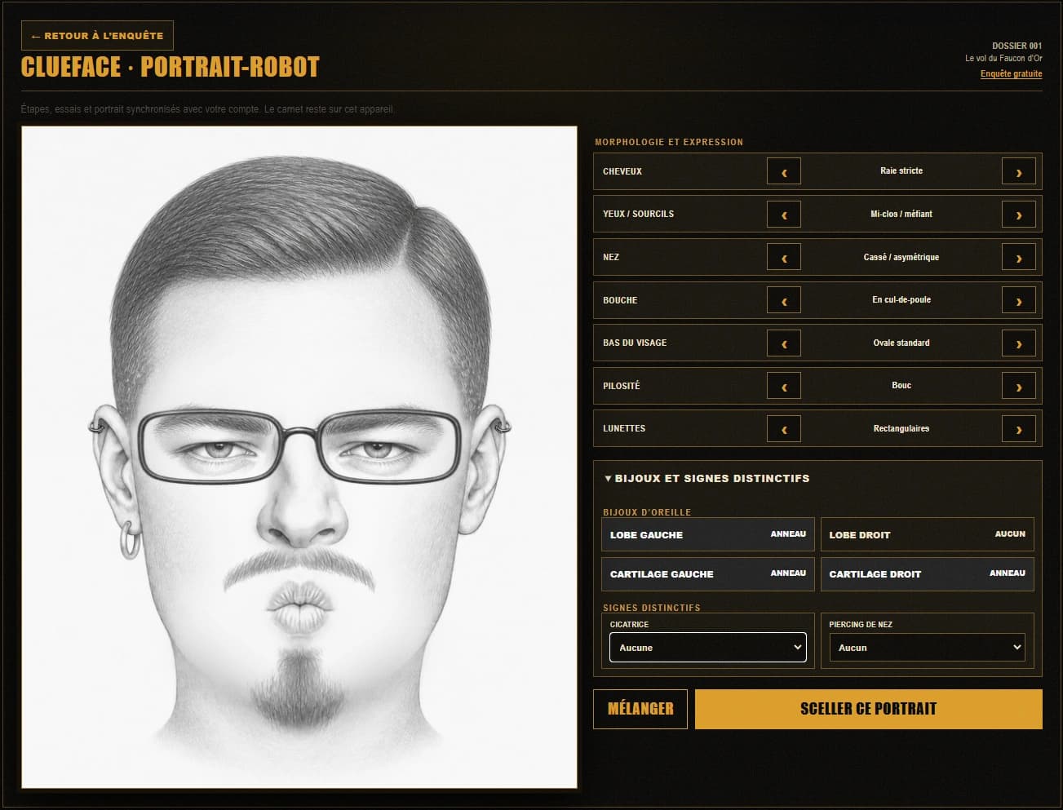Click the portrait-robot sketch image
The height and width of the screenshot is (810, 1063).
(x=299, y=458)
